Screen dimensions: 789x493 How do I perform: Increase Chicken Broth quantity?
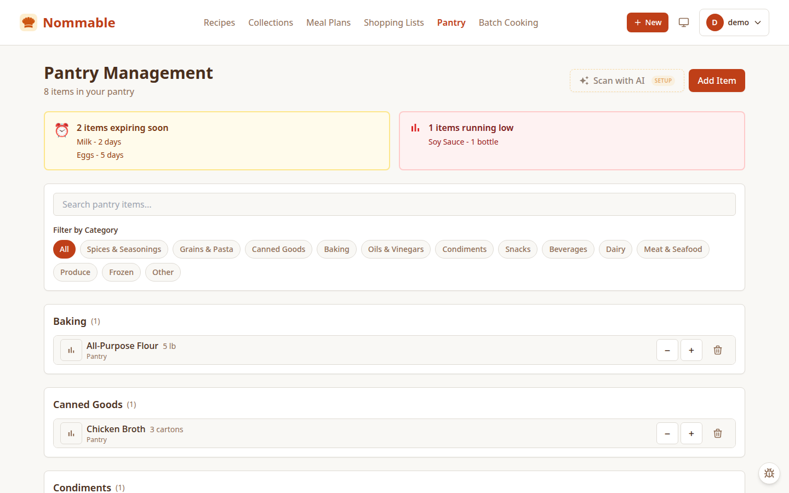(x=691, y=433)
